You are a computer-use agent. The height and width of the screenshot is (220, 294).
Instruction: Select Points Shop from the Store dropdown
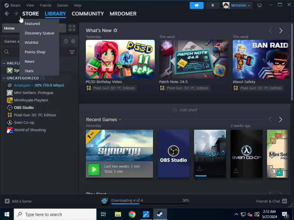[x=39, y=52]
